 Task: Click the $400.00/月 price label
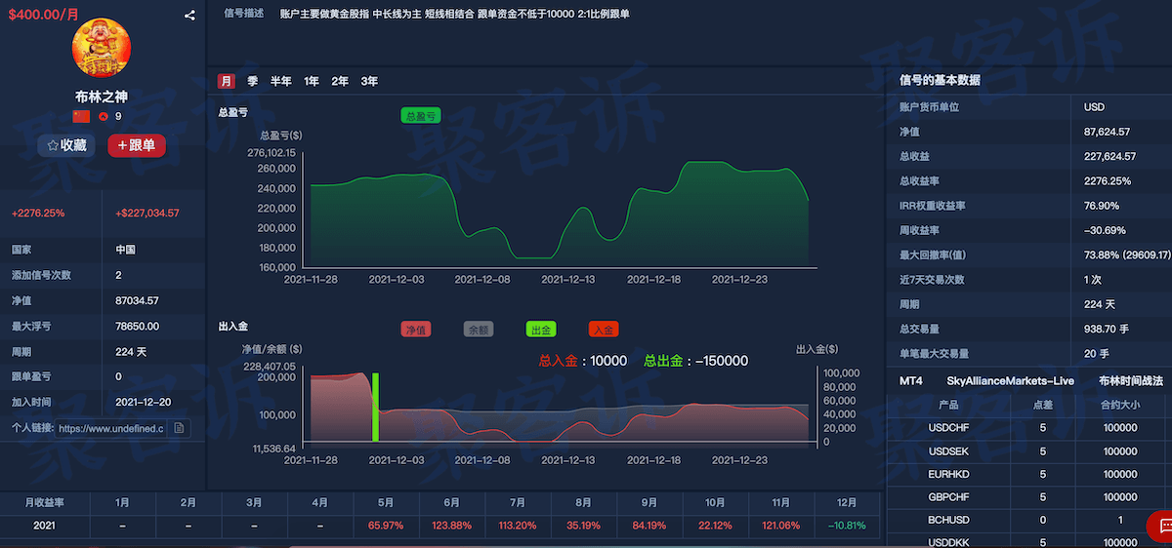click(x=43, y=15)
